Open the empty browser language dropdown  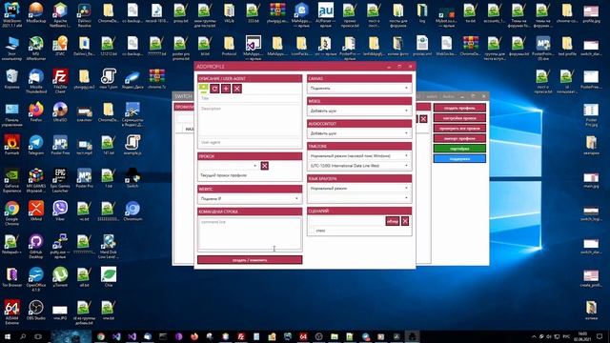(359, 198)
